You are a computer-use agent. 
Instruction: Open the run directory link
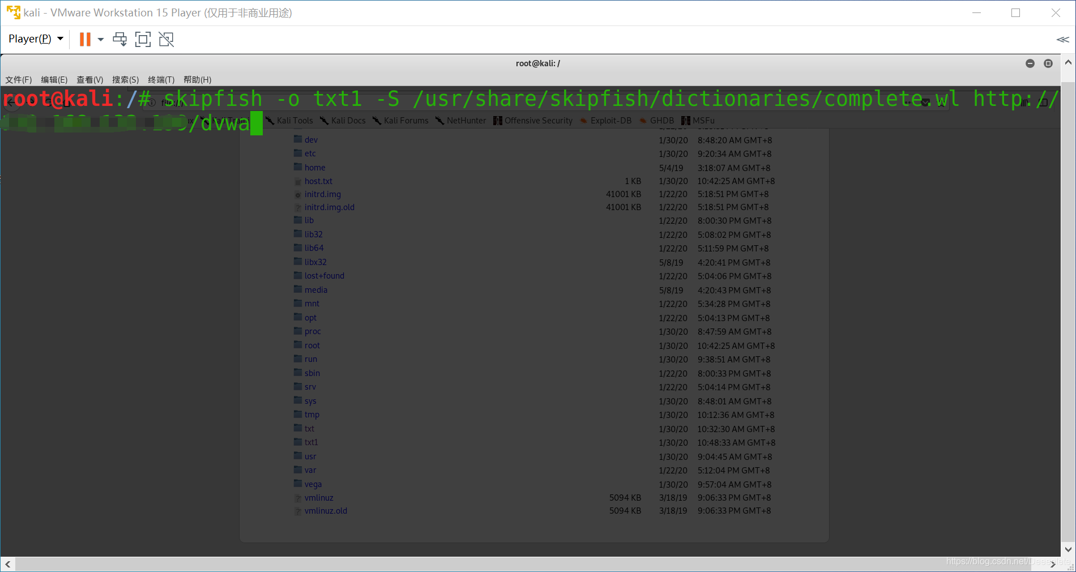click(311, 359)
